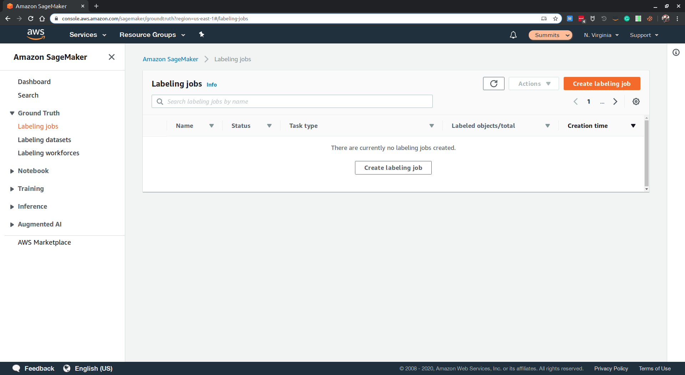The width and height of the screenshot is (685, 375).
Task: Expand the Notebook section
Action: click(x=12, y=171)
